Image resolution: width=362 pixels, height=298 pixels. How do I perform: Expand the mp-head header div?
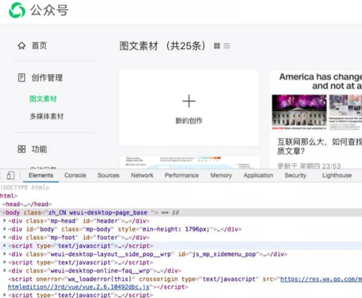pyautogui.click(x=5, y=221)
